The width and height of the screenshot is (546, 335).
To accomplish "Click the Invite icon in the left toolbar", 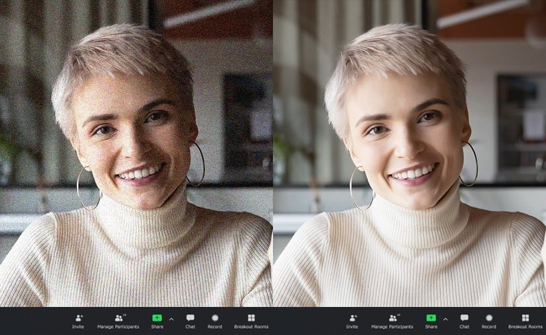I will pos(79,318).
